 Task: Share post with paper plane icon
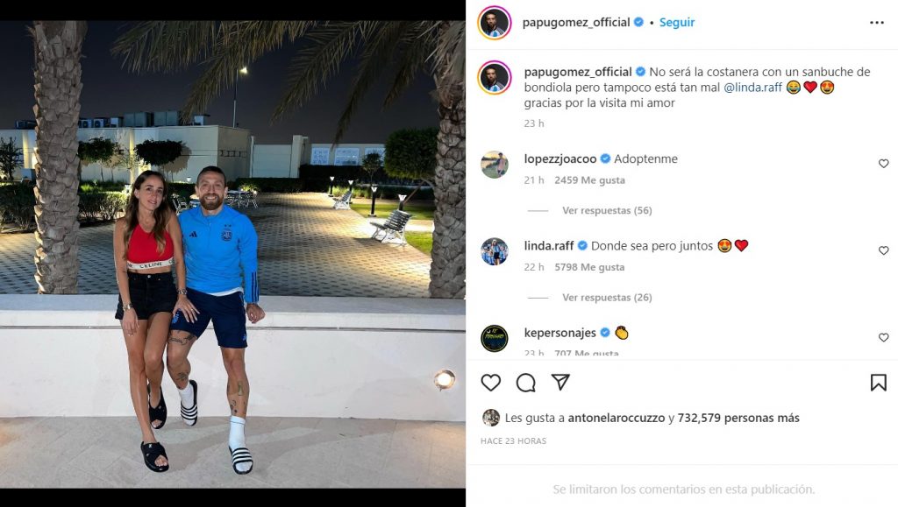pyautogui.click(x=560, y=382)
